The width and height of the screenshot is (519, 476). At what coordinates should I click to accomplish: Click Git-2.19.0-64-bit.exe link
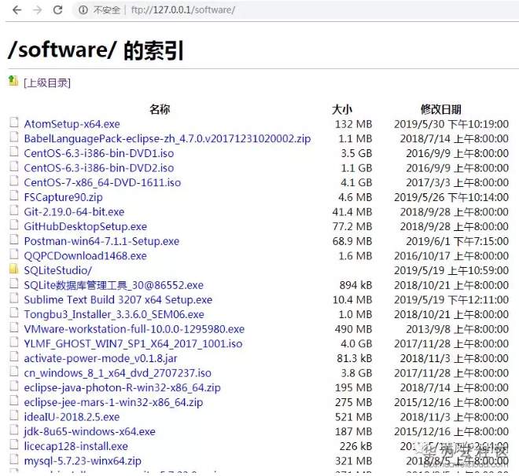[x=74, y=212]
